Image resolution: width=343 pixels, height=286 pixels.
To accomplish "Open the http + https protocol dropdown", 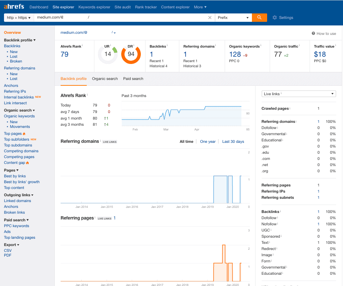I will [19, 17].
